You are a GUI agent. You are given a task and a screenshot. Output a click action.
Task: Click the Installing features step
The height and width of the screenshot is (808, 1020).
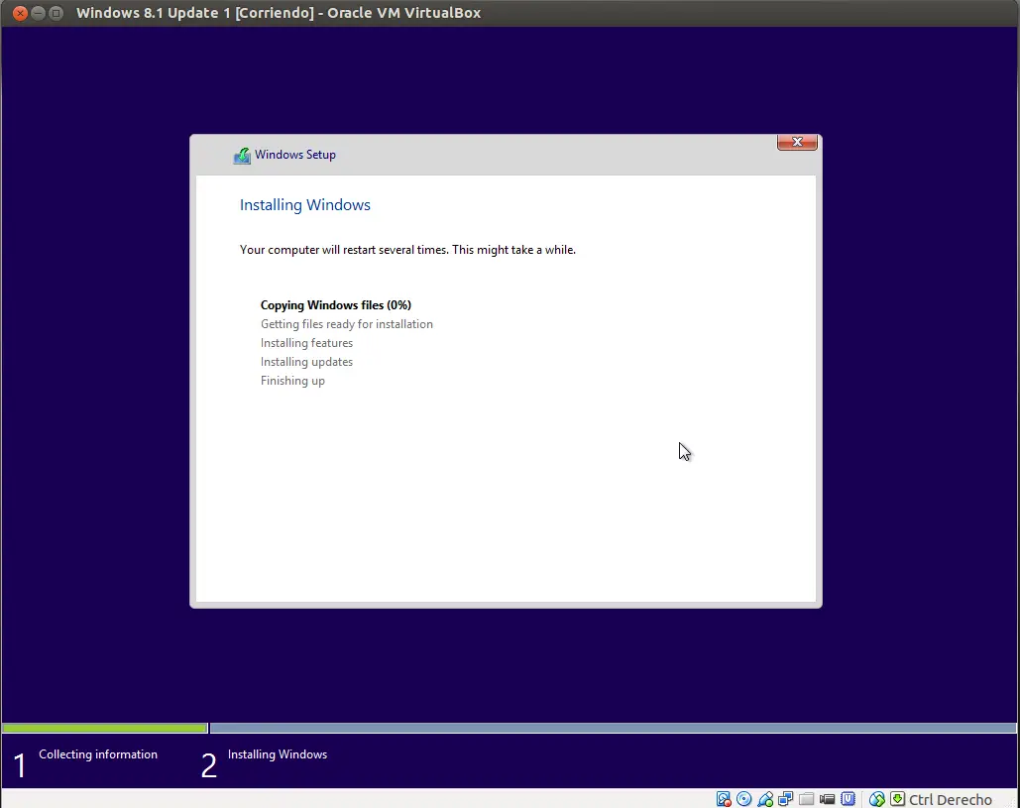coord(306,343)
